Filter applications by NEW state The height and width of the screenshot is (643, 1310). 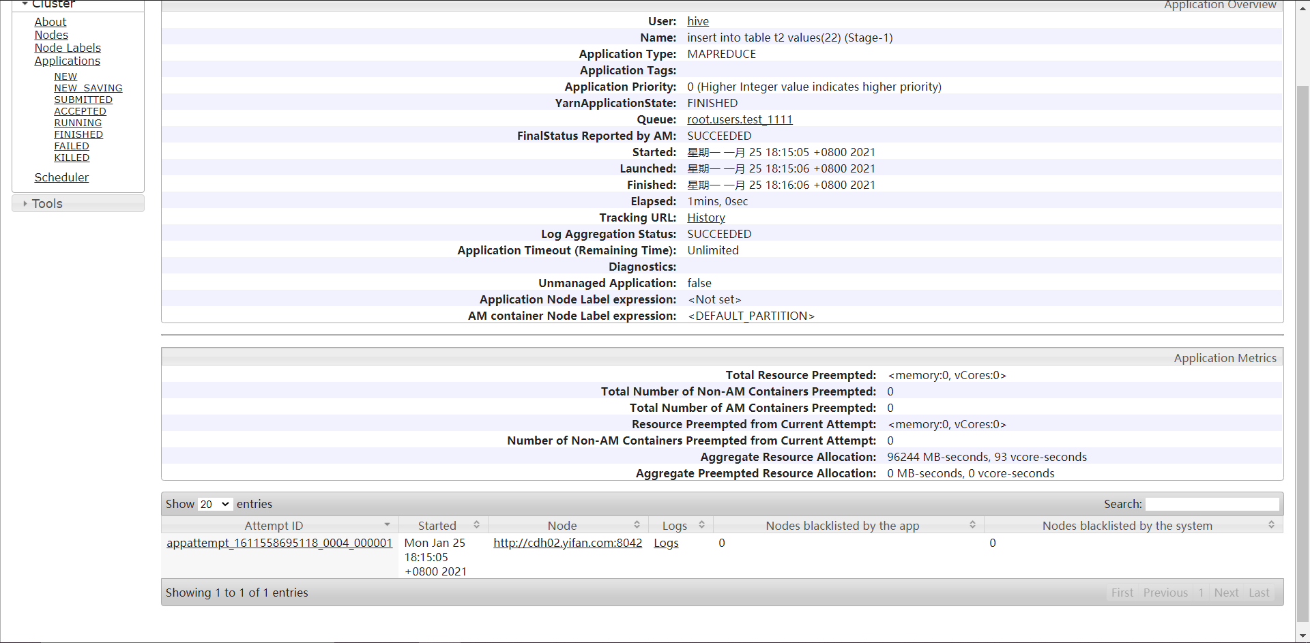coord(65,76)
